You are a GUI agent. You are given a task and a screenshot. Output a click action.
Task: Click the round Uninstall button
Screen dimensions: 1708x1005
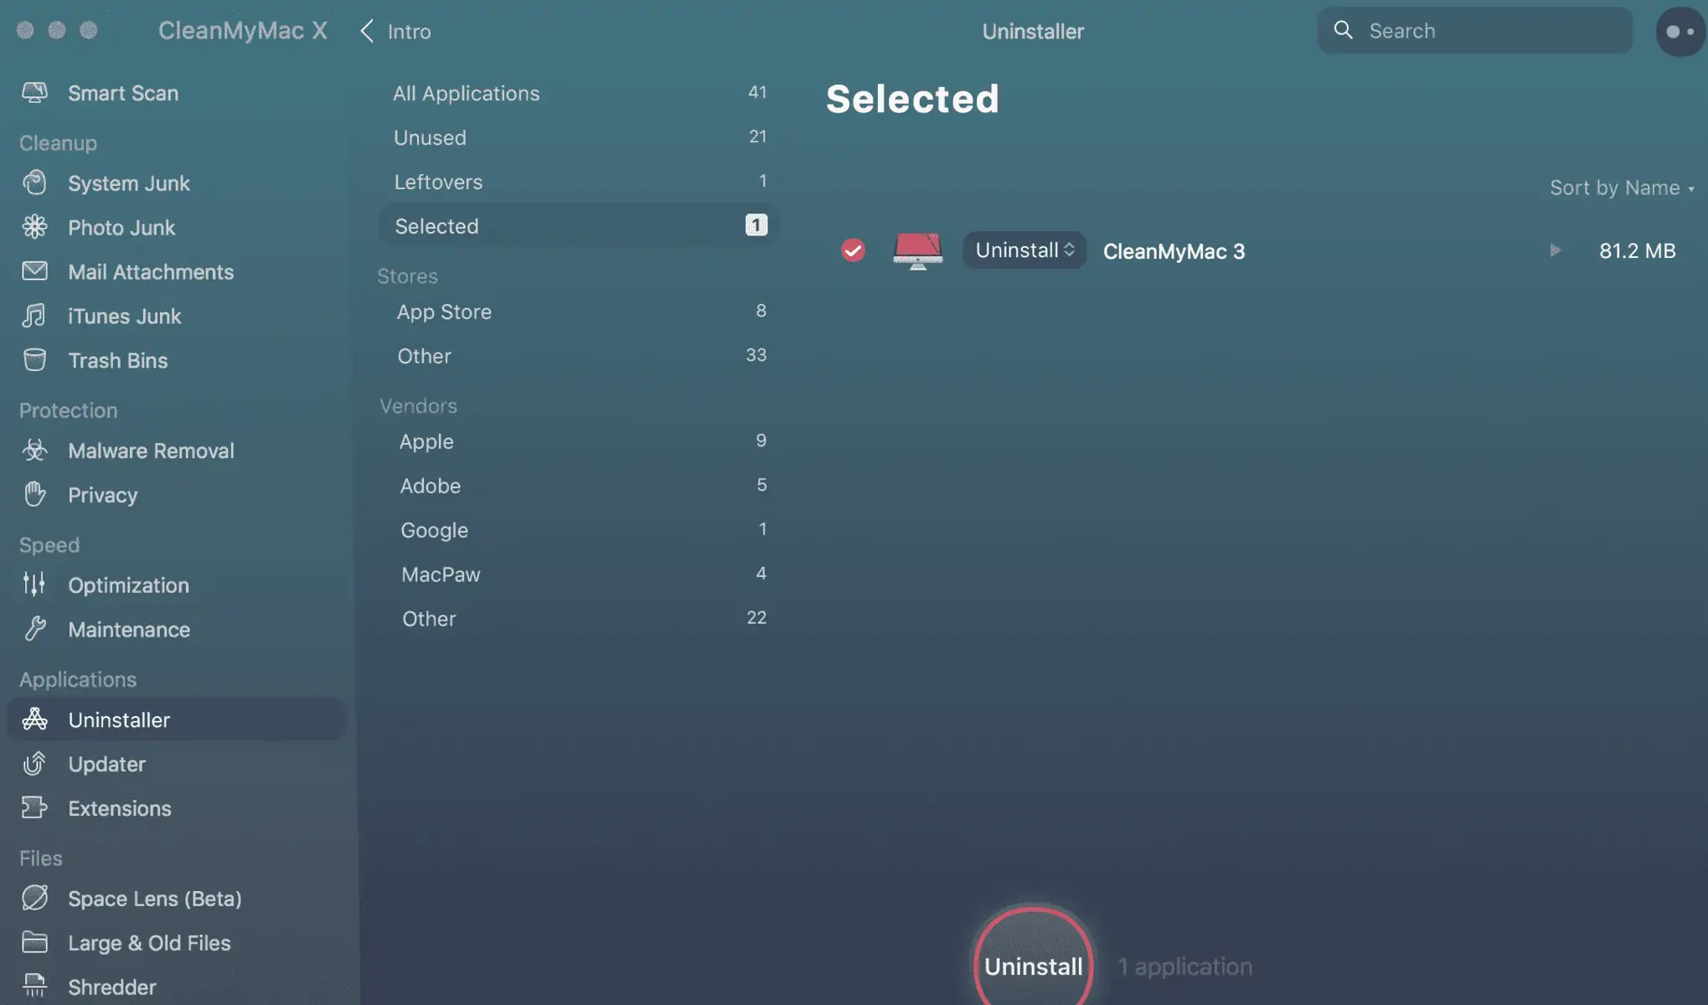[1033, 959]
